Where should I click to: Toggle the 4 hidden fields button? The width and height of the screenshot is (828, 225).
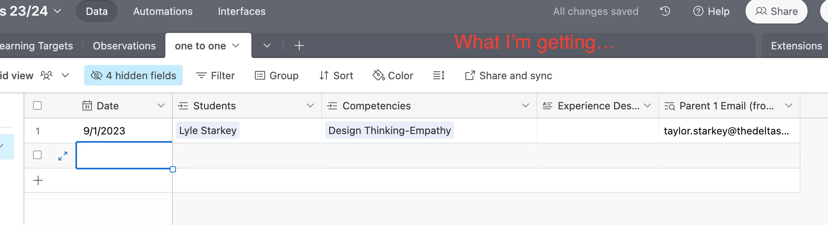click(133, 75)
